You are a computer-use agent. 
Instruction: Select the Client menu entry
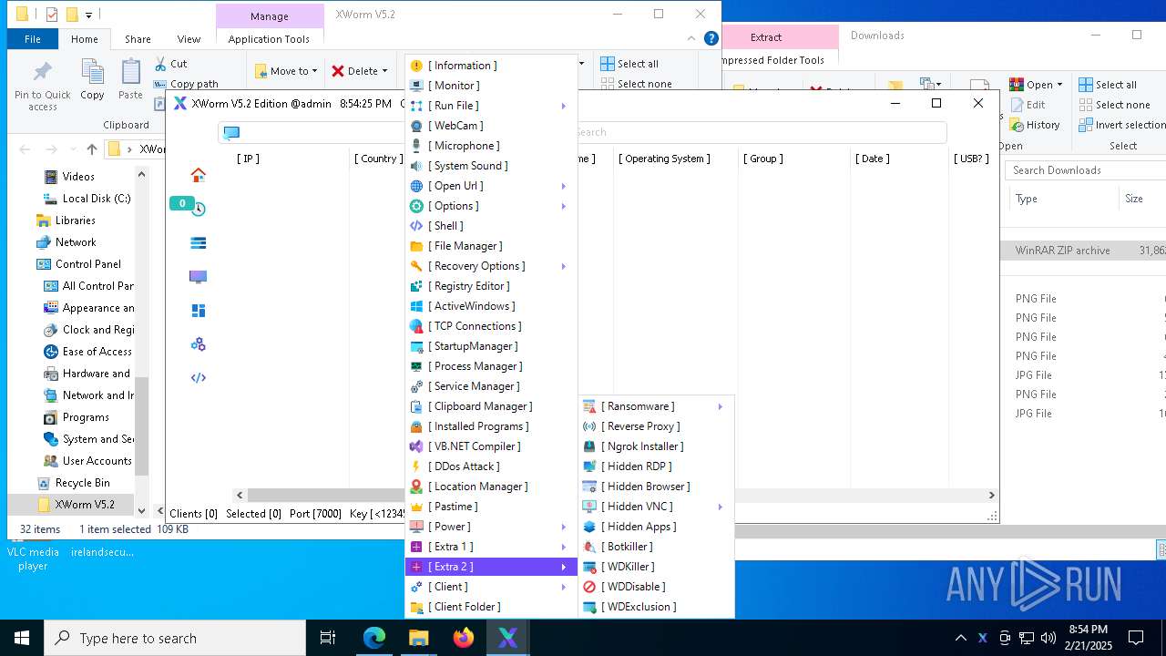coord(491,587)
